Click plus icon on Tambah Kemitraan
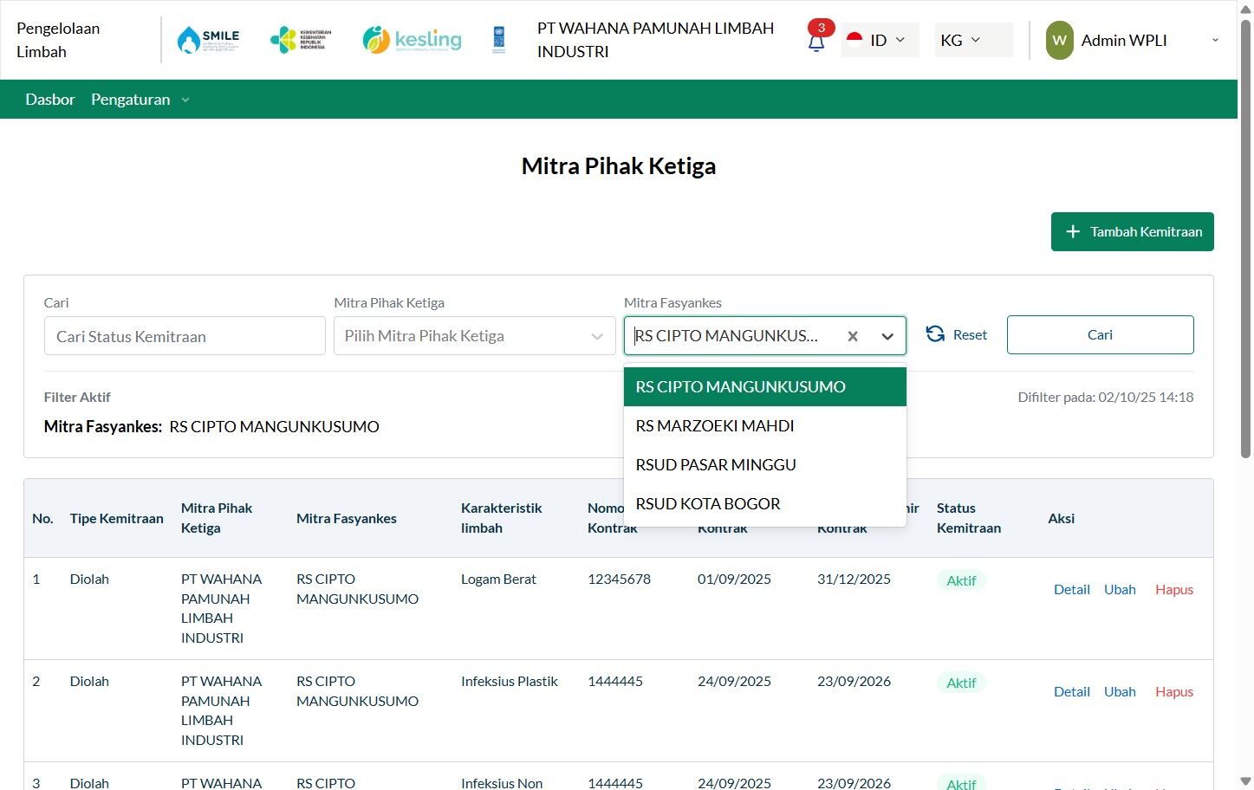Viewport: 1254px width, 790px height. 1073,232
